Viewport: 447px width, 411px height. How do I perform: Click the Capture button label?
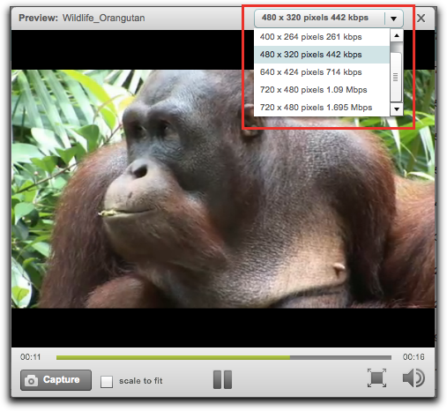[61, 379]
